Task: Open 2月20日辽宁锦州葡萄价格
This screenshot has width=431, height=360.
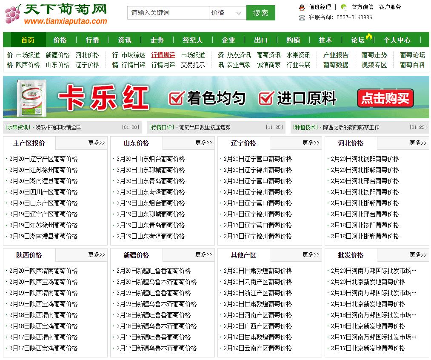Action: click(258, 170)
